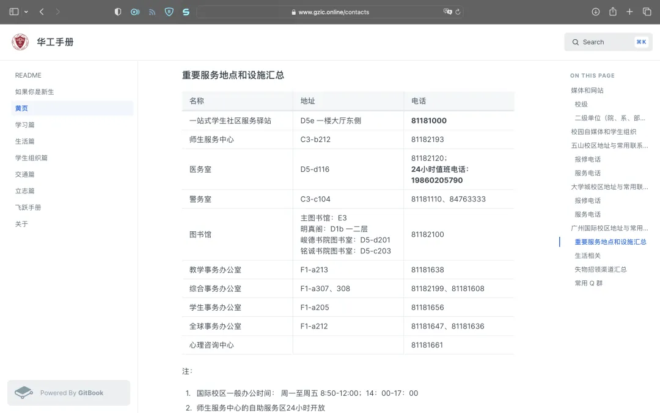Select 学习篇 in the sidebar
660x413 pixels.
coord(25,125)
